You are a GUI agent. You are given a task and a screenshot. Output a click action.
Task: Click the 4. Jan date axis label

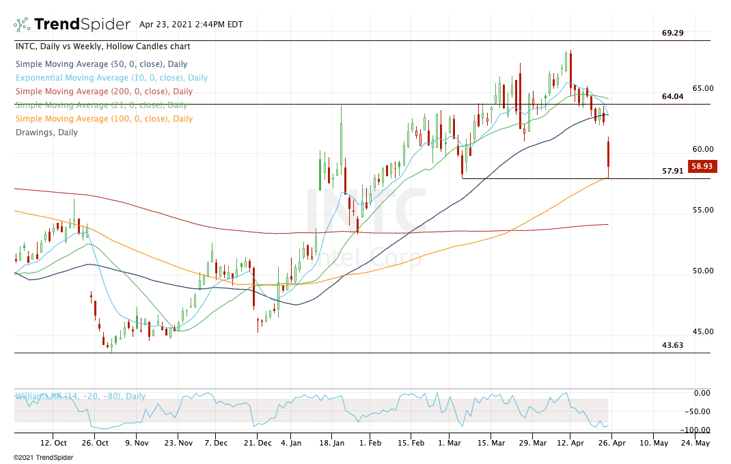click(x=291, y=443)
